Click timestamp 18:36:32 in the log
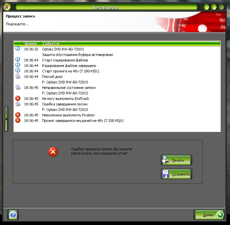 click(x=31, y=49)
